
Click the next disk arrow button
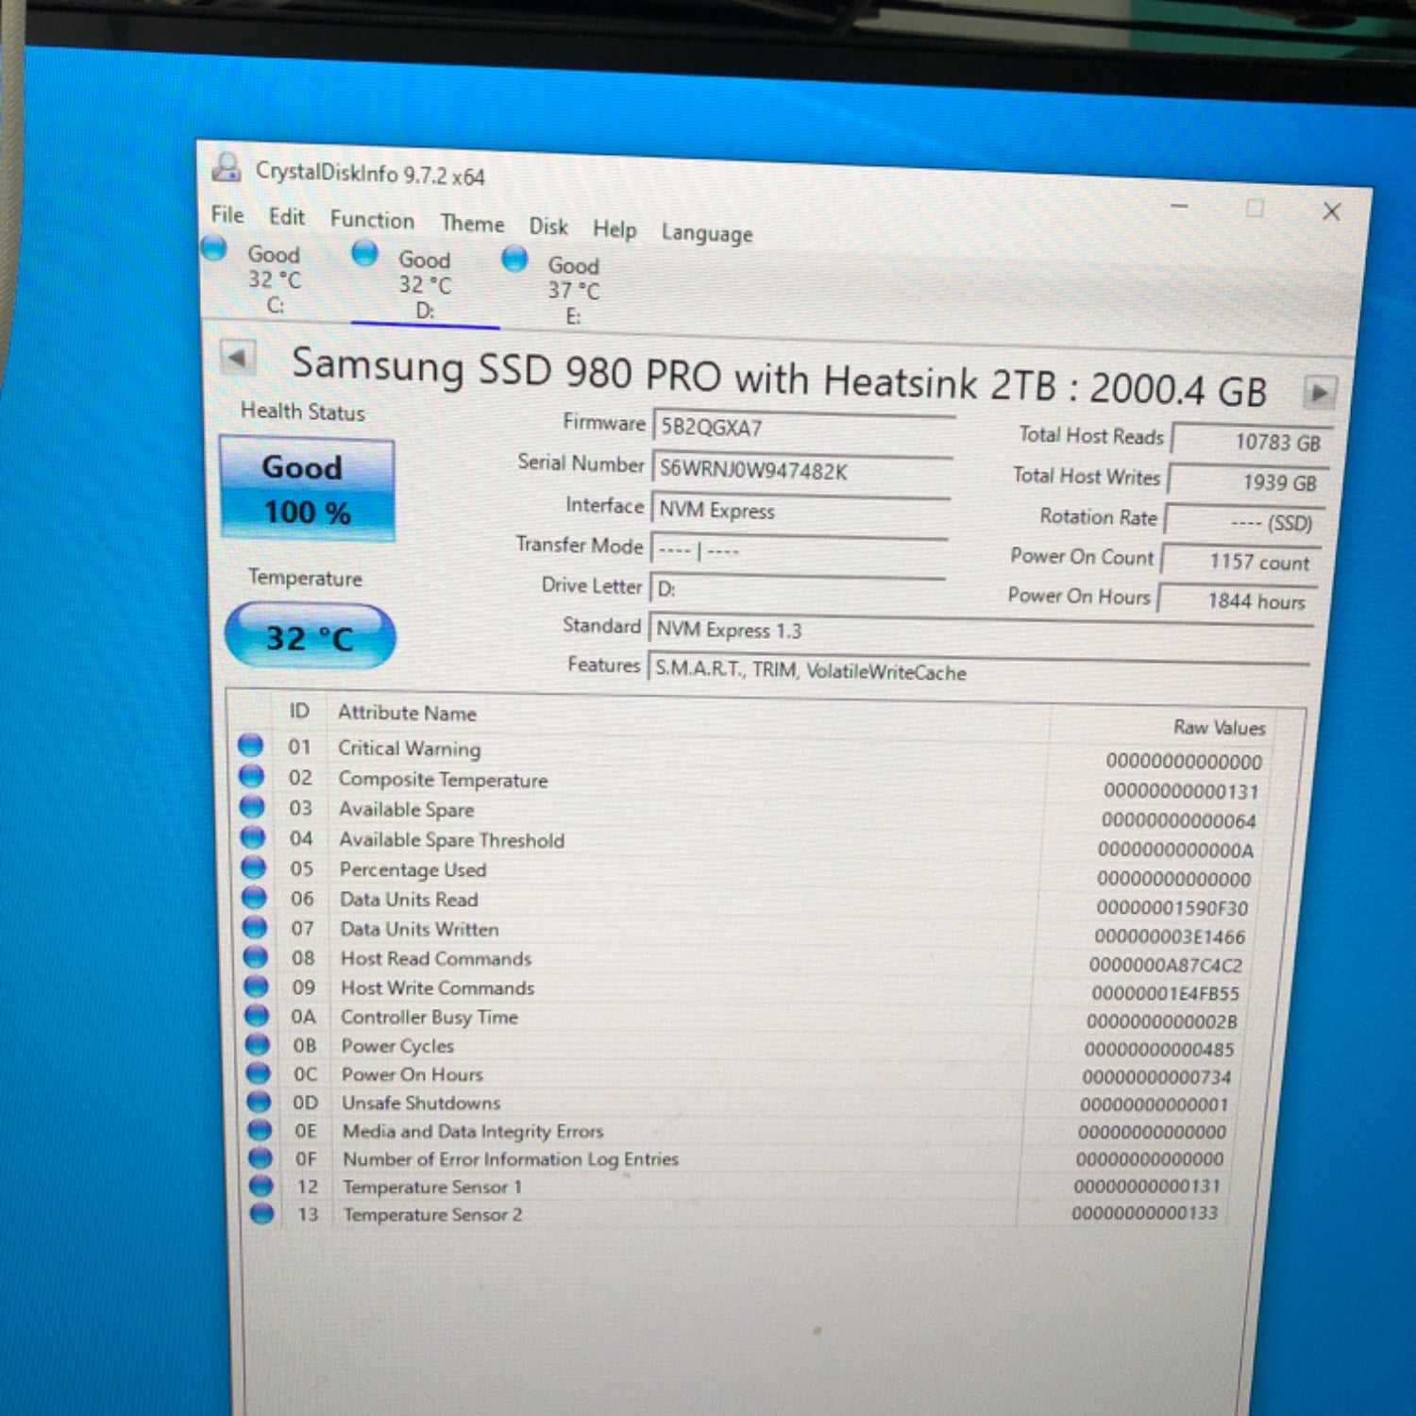1320,392
